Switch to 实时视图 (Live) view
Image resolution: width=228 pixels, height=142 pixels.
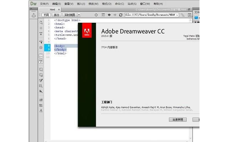click(70, 15)
